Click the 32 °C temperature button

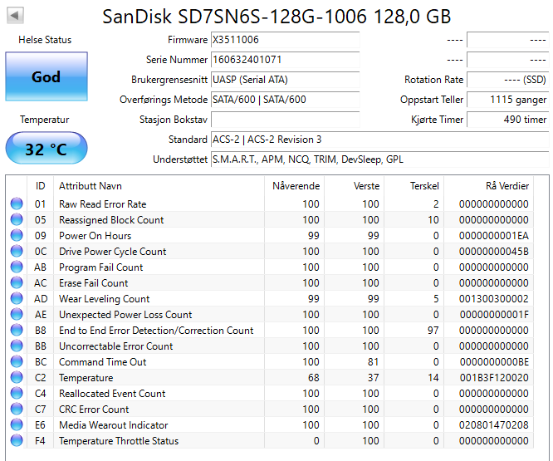click(46, 150)
